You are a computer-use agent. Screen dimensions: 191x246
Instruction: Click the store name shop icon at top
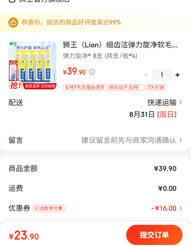coord(12,1)
